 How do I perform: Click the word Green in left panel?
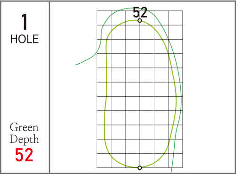[24, 127]
